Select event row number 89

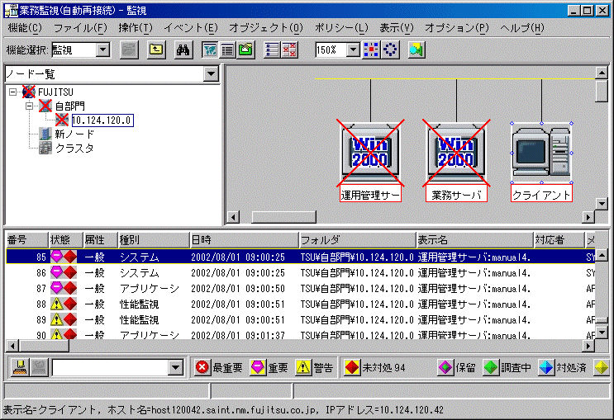pyautogui.click(x=300, y=319)
